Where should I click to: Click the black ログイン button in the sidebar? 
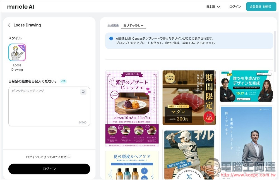point(49,169)
